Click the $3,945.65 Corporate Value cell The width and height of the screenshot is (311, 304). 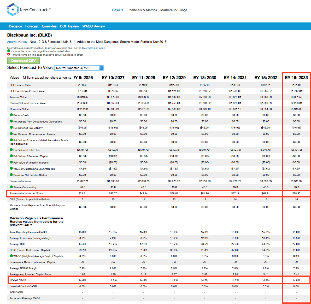pos(296,109)
